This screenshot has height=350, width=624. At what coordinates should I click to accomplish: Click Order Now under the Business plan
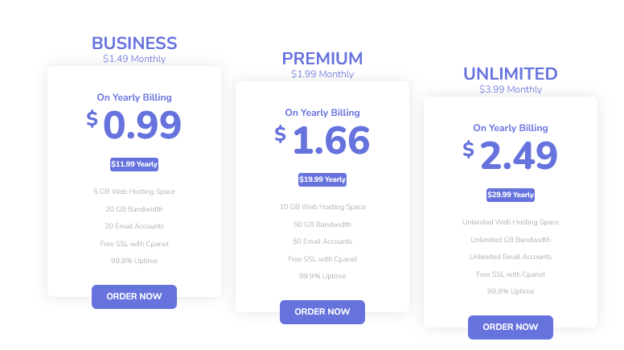click(134, 296)
